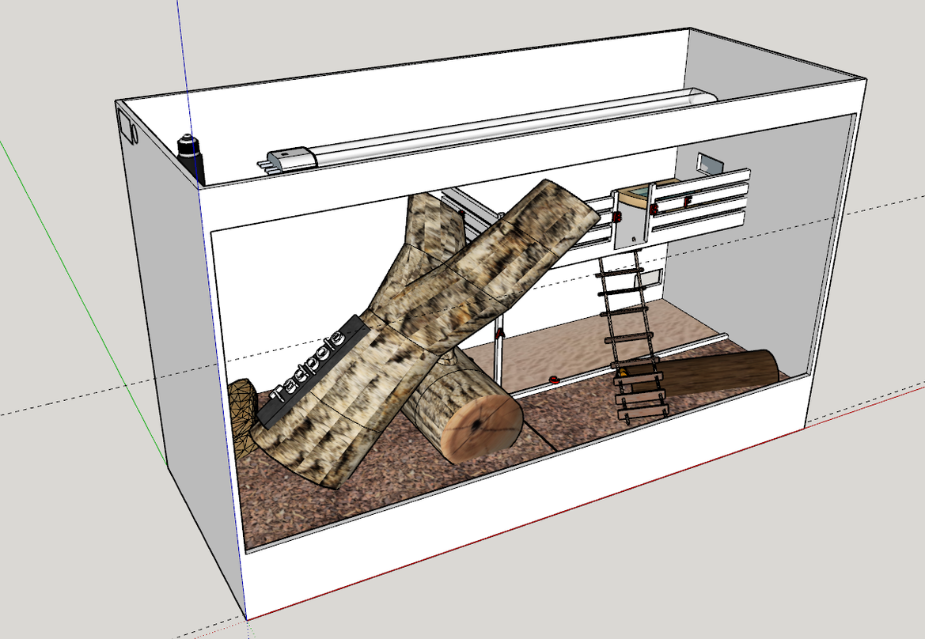Click red marker C on floor rail
This screenshot has height=639, width=925.
[x=554, y=380]
